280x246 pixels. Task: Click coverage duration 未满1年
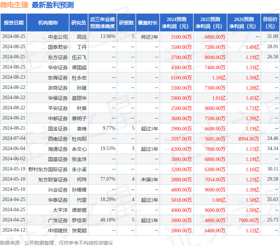149,180
